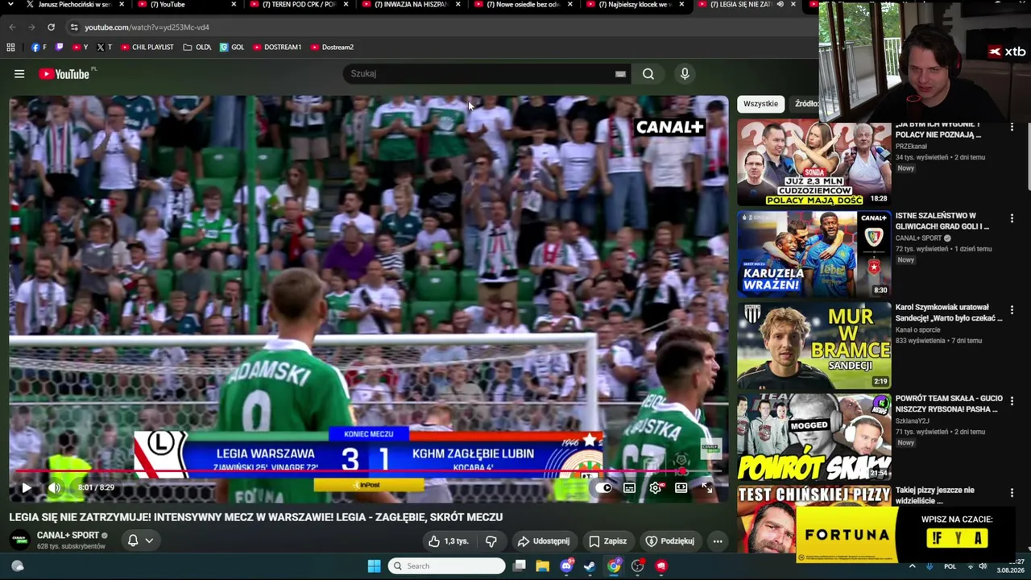
Task: Open 'Istne szaleństwo w Gliwicach' video title
Action: click(942, 221)
